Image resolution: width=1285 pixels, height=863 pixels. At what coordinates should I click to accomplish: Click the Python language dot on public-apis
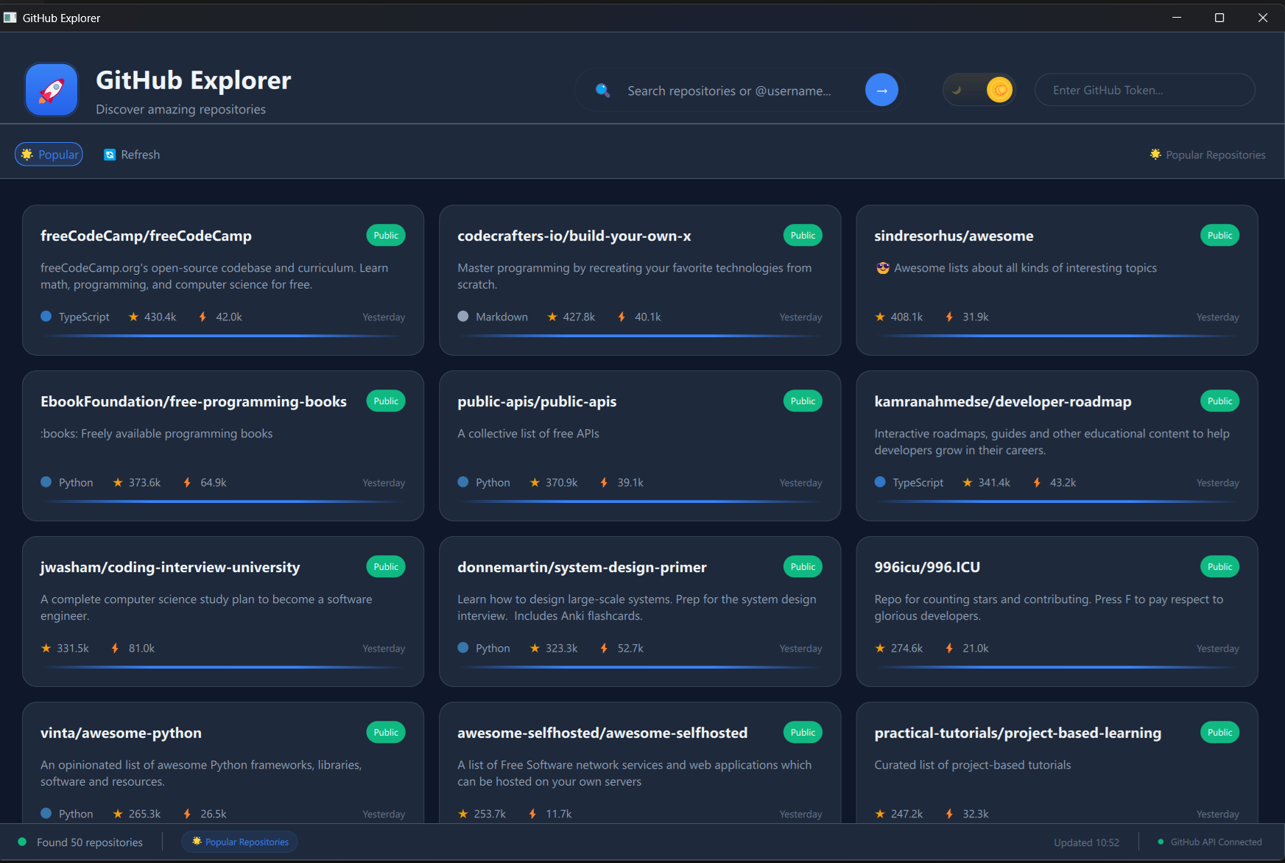[x=462, y=482]
